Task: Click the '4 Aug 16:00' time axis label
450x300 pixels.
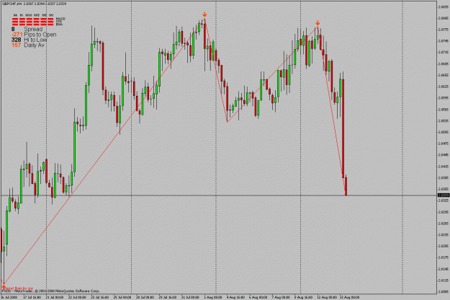Action: (235, 297)
